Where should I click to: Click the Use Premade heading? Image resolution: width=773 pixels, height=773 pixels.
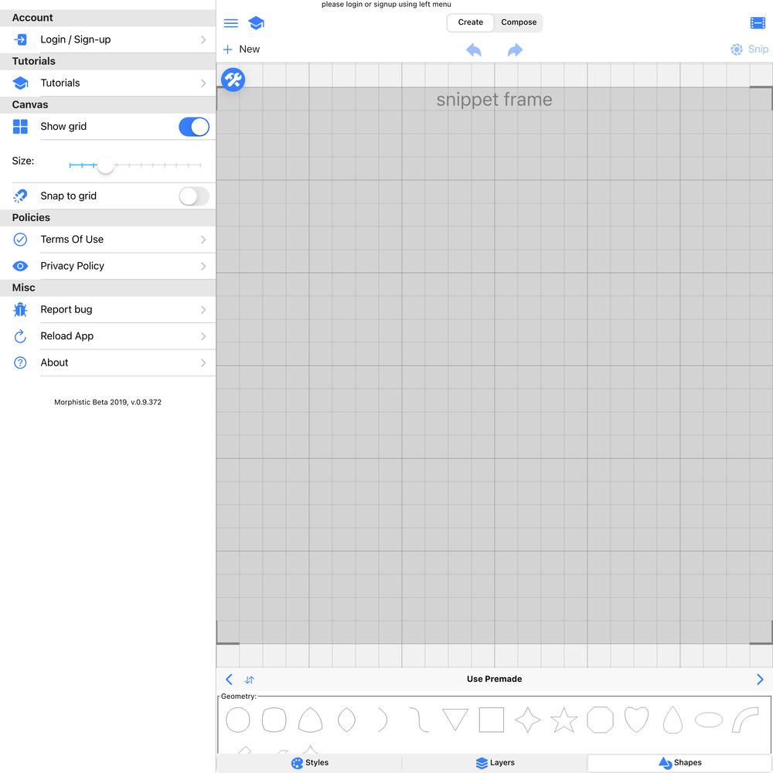click(495, 679)
